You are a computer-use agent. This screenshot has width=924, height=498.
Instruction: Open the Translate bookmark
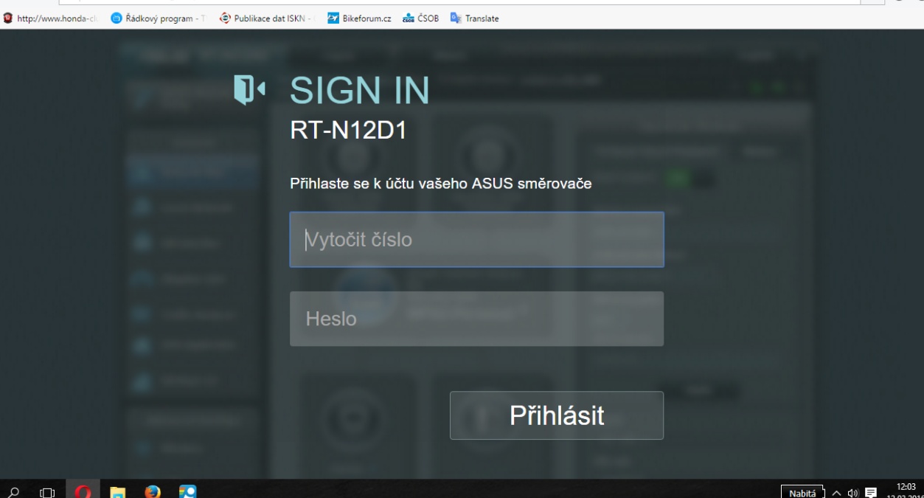[474, 18]
